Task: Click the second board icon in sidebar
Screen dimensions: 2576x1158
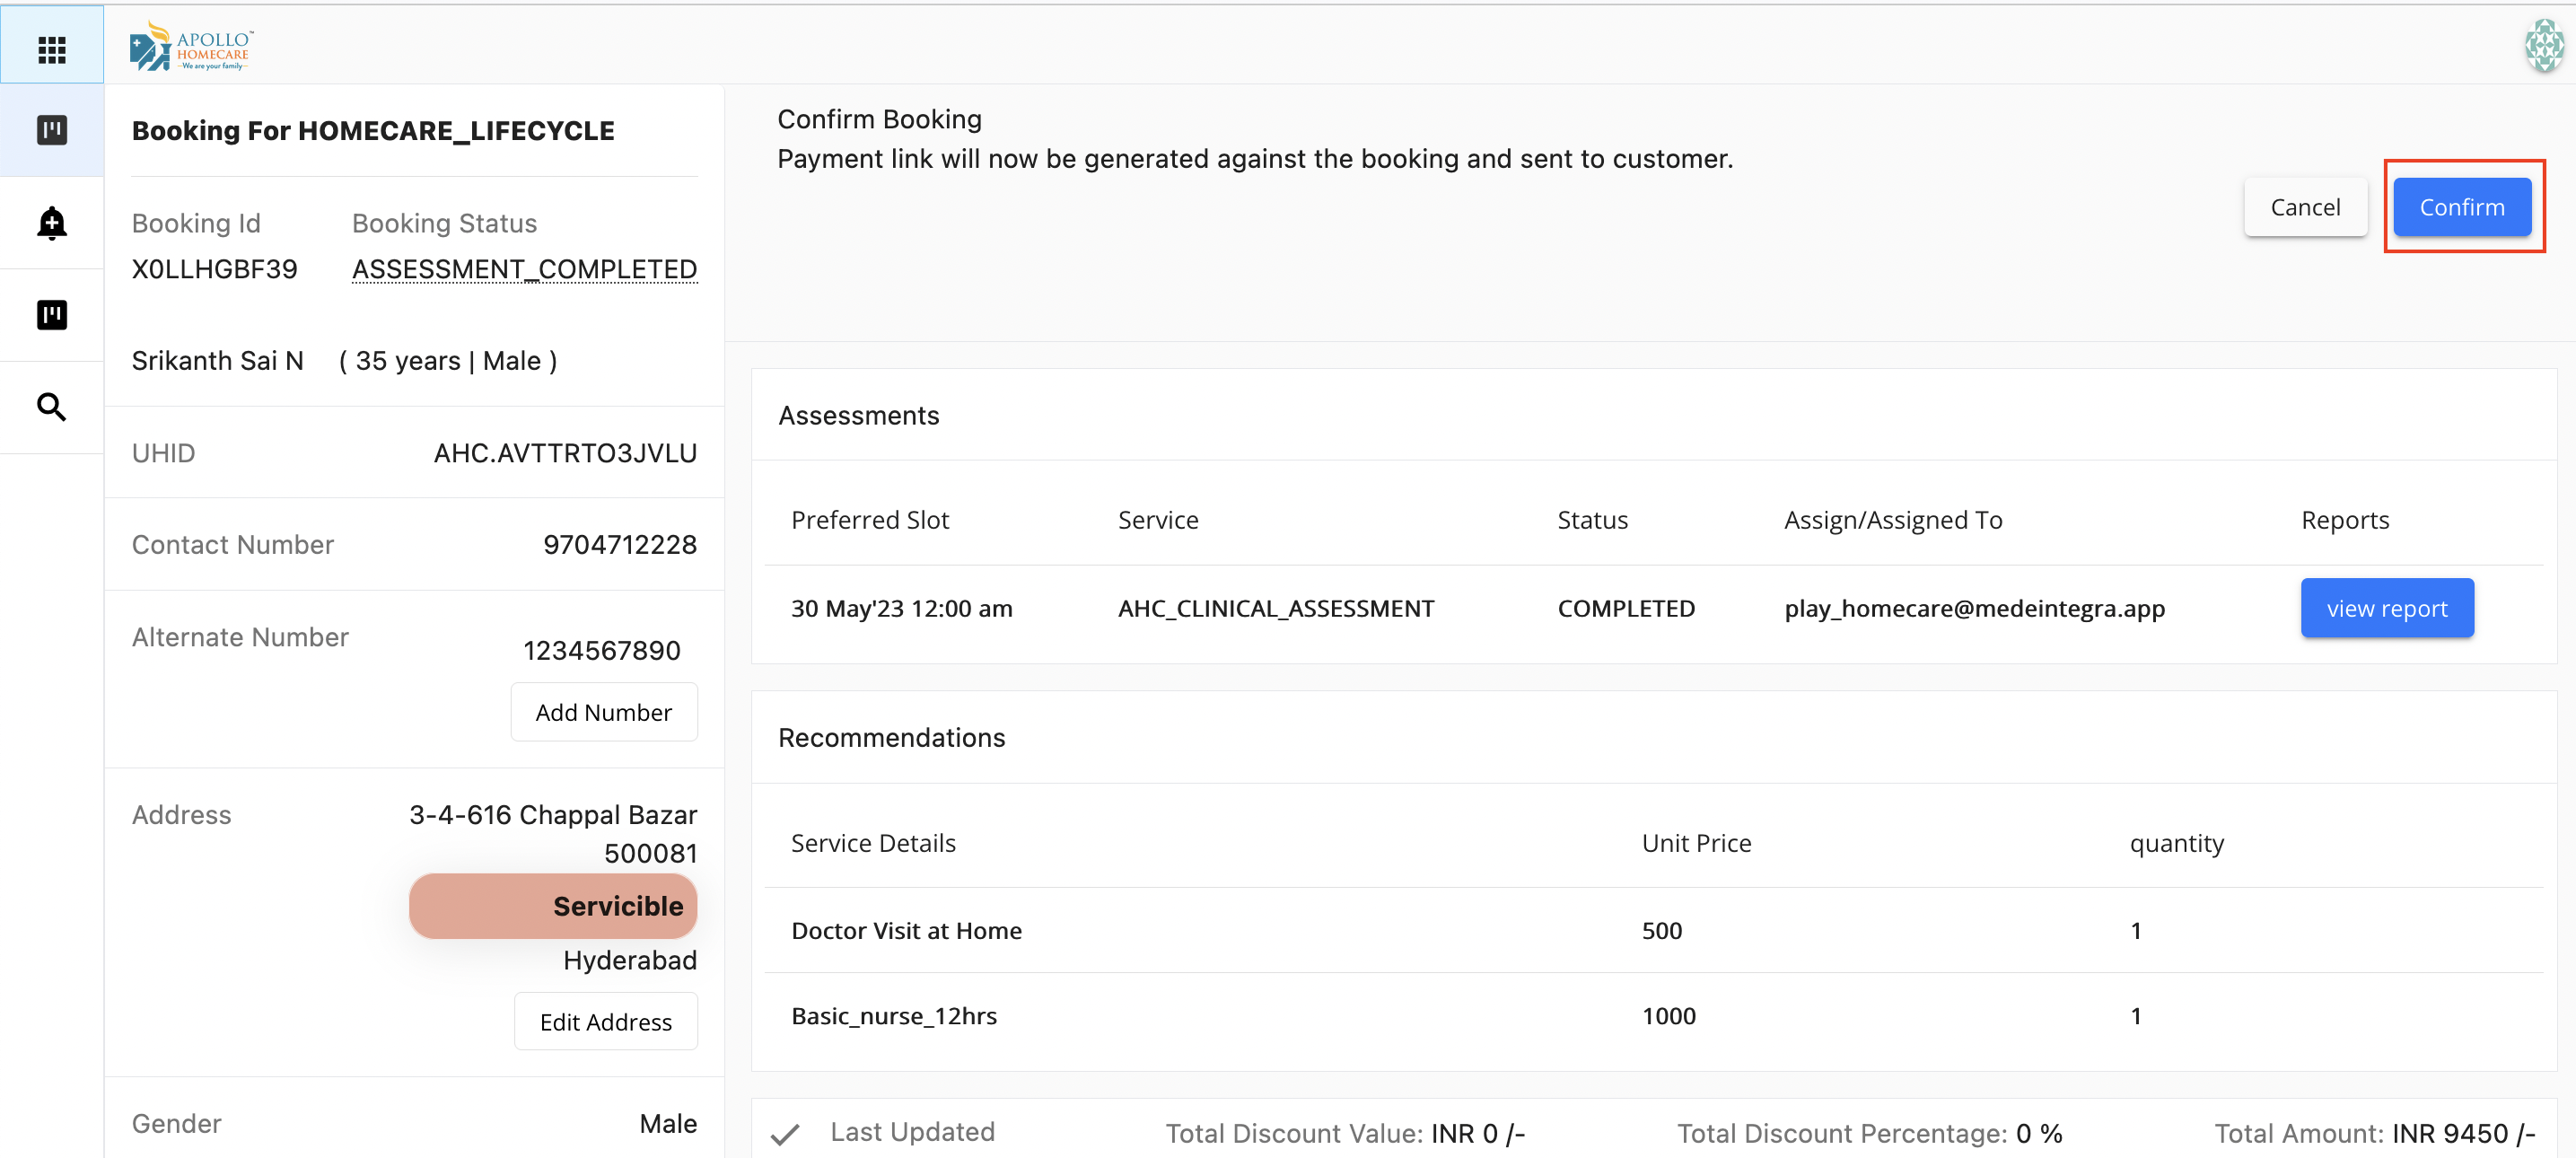Action: coord(51,315)
